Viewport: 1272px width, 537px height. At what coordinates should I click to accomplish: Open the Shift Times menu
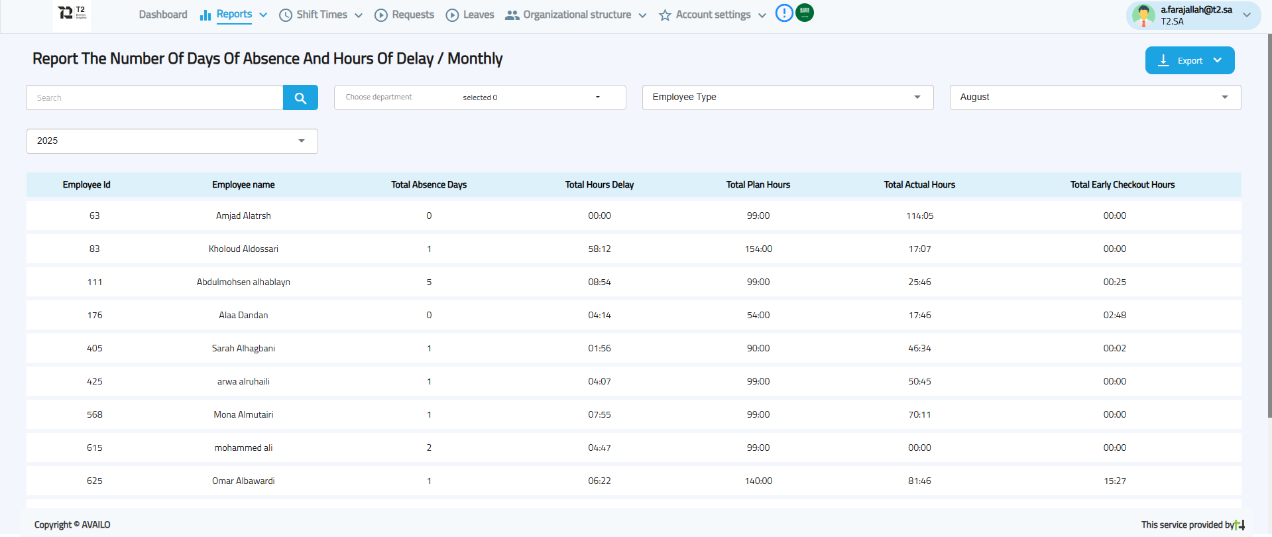point(321,15)
